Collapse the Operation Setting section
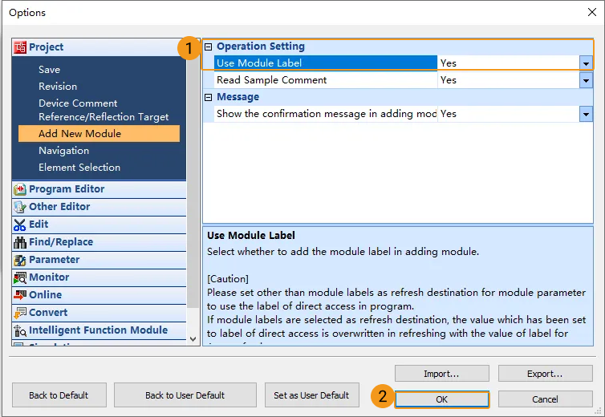This screenshot has height=417, width=605. [209, 47]
